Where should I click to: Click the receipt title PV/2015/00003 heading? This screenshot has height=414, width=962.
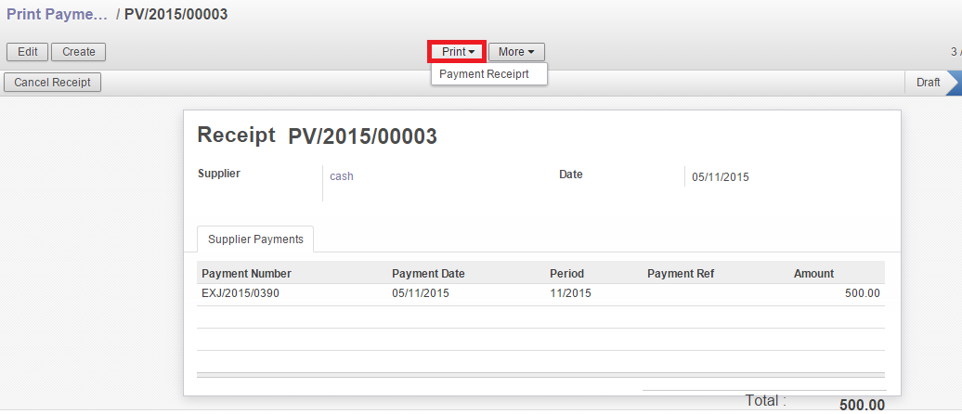pos(362,136)
